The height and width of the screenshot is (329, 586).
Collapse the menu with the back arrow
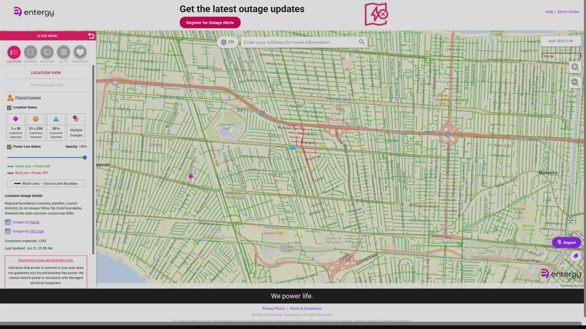[x=91, y=36]
